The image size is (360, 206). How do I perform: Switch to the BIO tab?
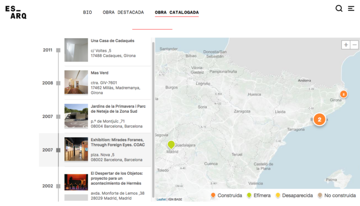click(87, 12)
